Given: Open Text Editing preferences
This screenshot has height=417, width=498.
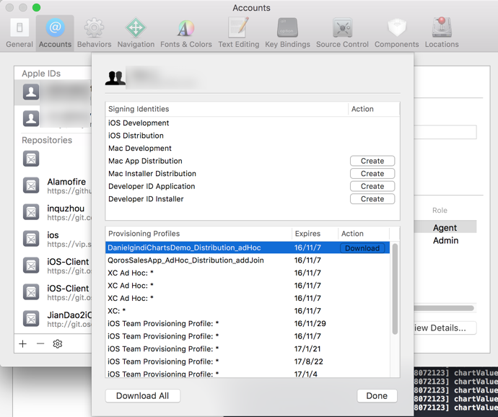Looking at the screenshot, I should coord(238,33).
